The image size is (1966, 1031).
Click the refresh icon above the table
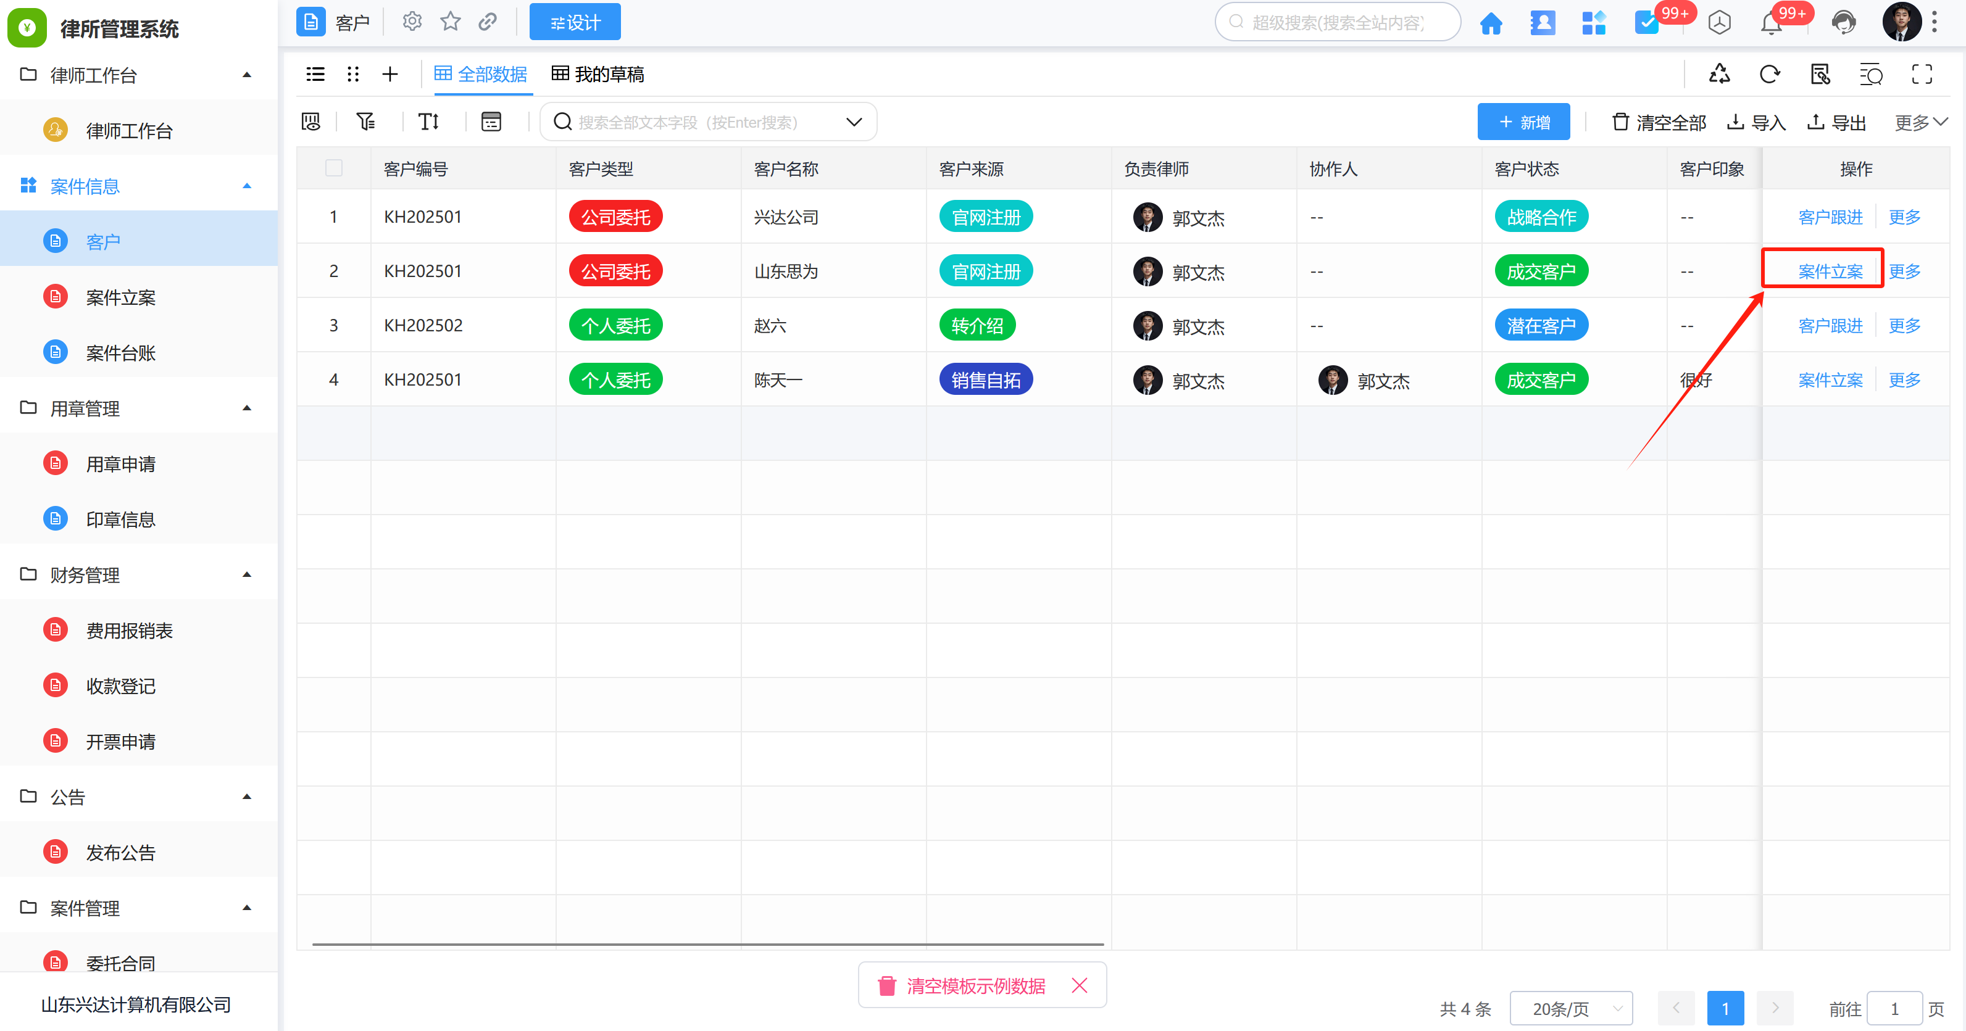coord(1769,75)
